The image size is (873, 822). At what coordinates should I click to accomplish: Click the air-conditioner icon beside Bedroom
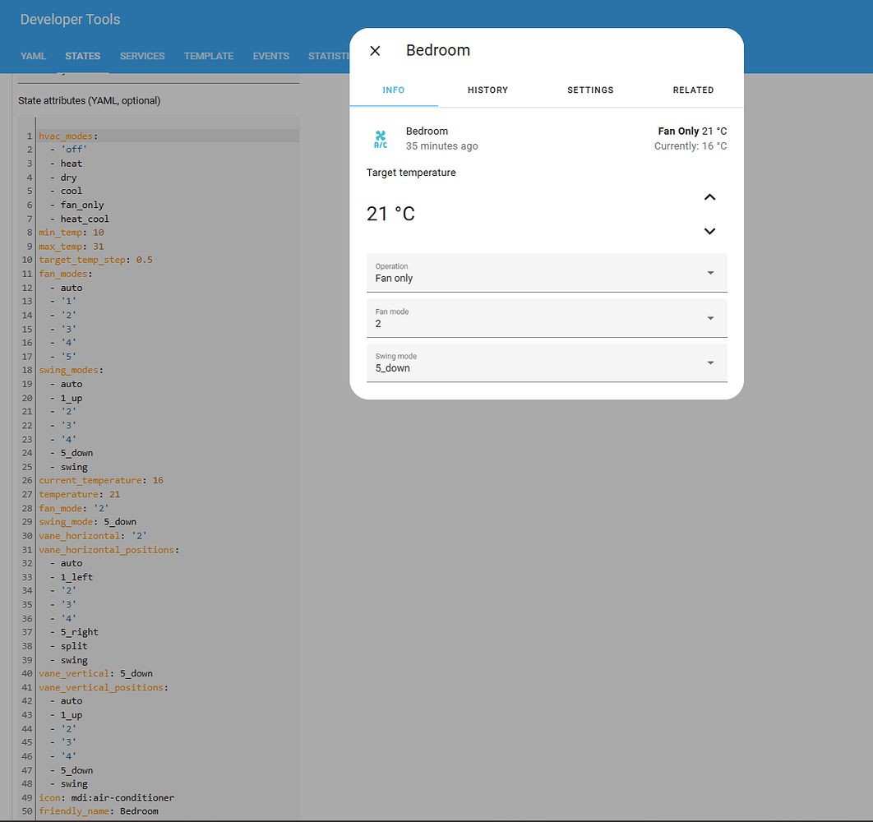(x=381, y=140)
